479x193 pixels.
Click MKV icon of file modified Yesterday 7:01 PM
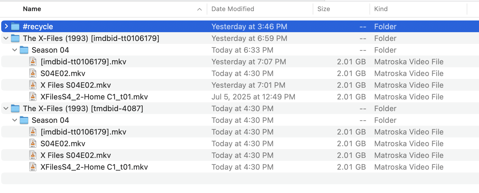click(33, 85)
